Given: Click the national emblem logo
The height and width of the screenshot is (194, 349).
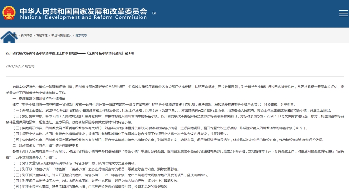Looking at the screenshot, I should coord(9,13).
